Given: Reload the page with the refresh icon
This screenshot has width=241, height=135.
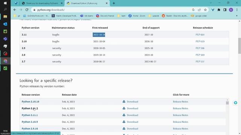Looking at the screenshot, I should [27, 10].
